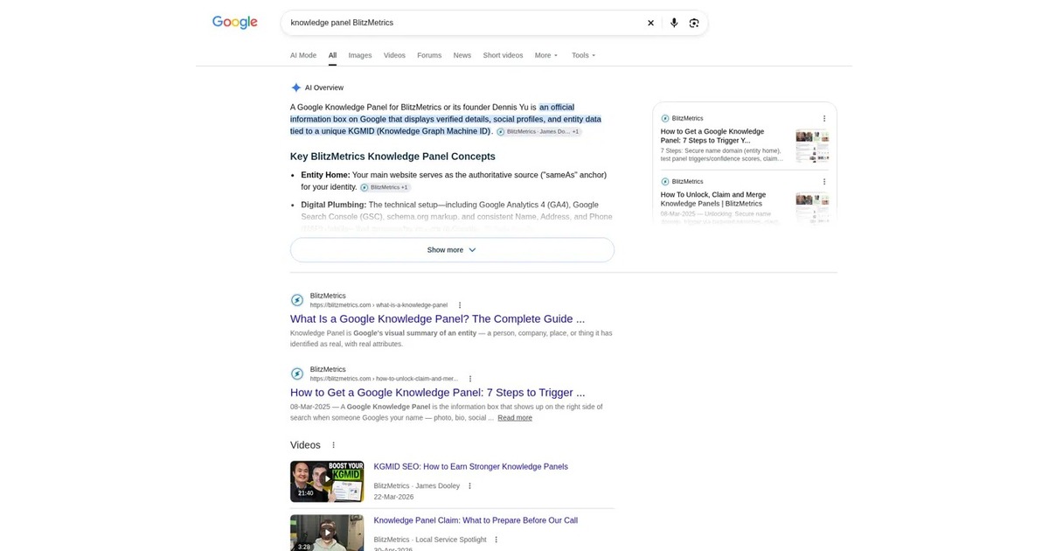Screen dimensions: 1049x551
Task: Open 'How to Get a Google Knowledge Panel: 7 Steps' result
Action: 437,393
